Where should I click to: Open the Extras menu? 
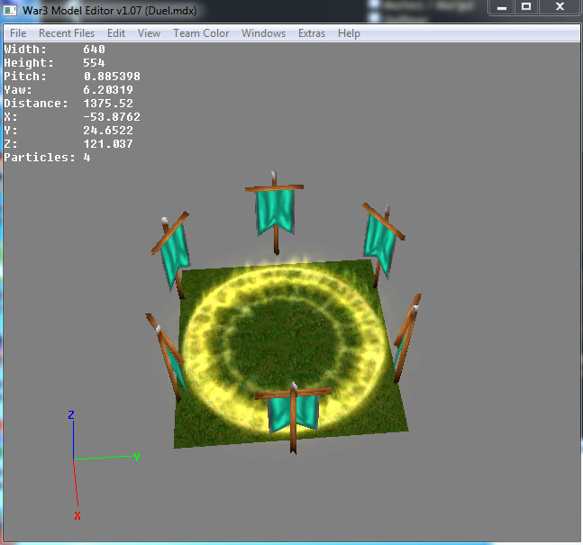(x=312, y=33)
